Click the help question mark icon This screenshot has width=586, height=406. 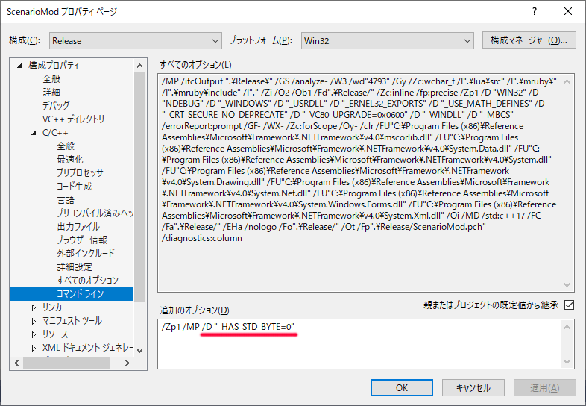click(x=534, y=12)
